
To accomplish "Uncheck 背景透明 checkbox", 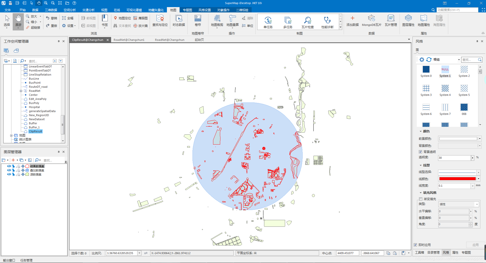I will click(x=420, y=152).
